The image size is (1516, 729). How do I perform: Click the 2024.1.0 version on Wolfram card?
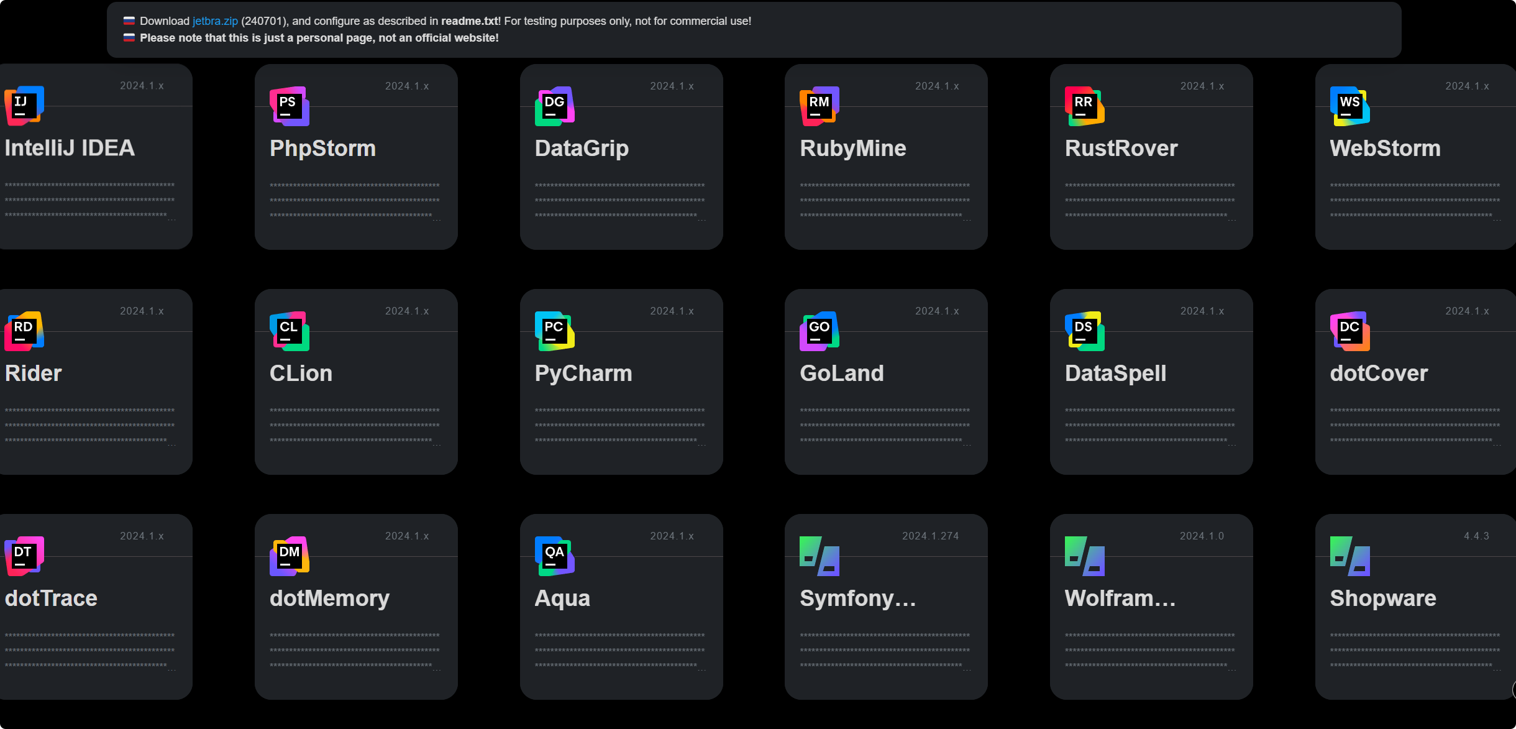tap(1202, 536)
